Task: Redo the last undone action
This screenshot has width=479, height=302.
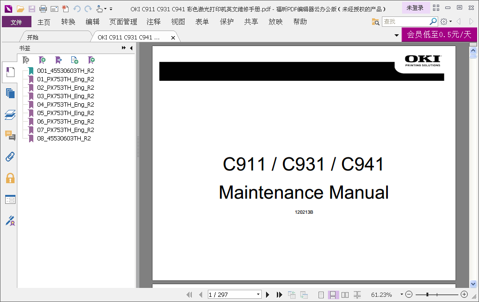Action: [x=88, y=9]
